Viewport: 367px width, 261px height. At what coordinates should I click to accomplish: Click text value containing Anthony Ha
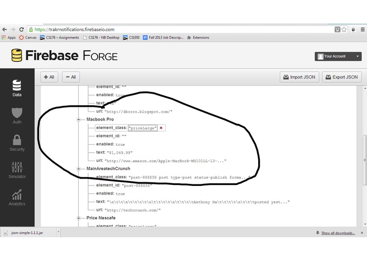(198, 202)
